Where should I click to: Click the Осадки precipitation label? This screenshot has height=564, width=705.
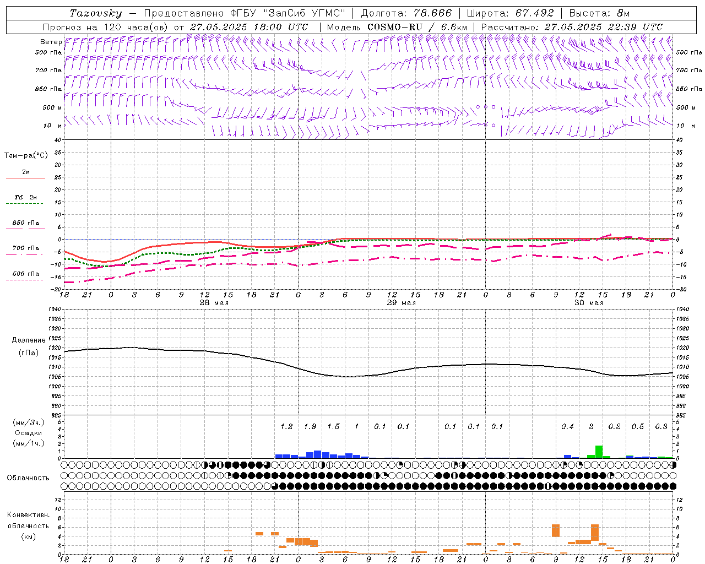coord(28,433)
